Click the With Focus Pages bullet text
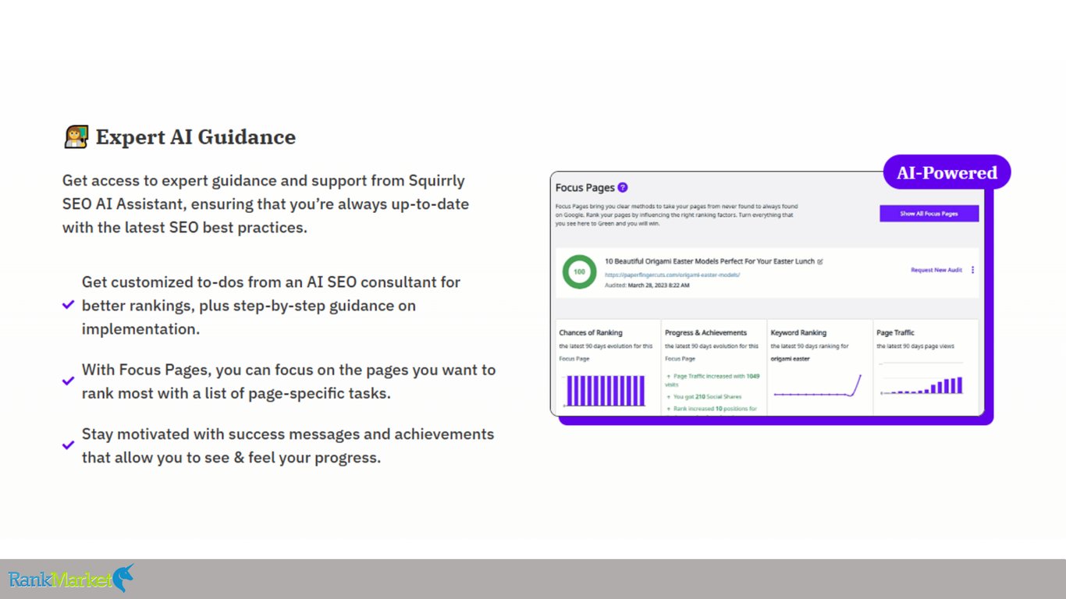1066x599 pixels. tap(289, 381)
